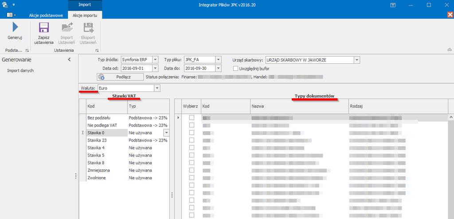
Task: Click the Typ cell of the Zwolnione row
Action: pos(148,178)
